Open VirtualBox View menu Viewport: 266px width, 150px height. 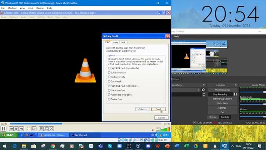point(22,8)
